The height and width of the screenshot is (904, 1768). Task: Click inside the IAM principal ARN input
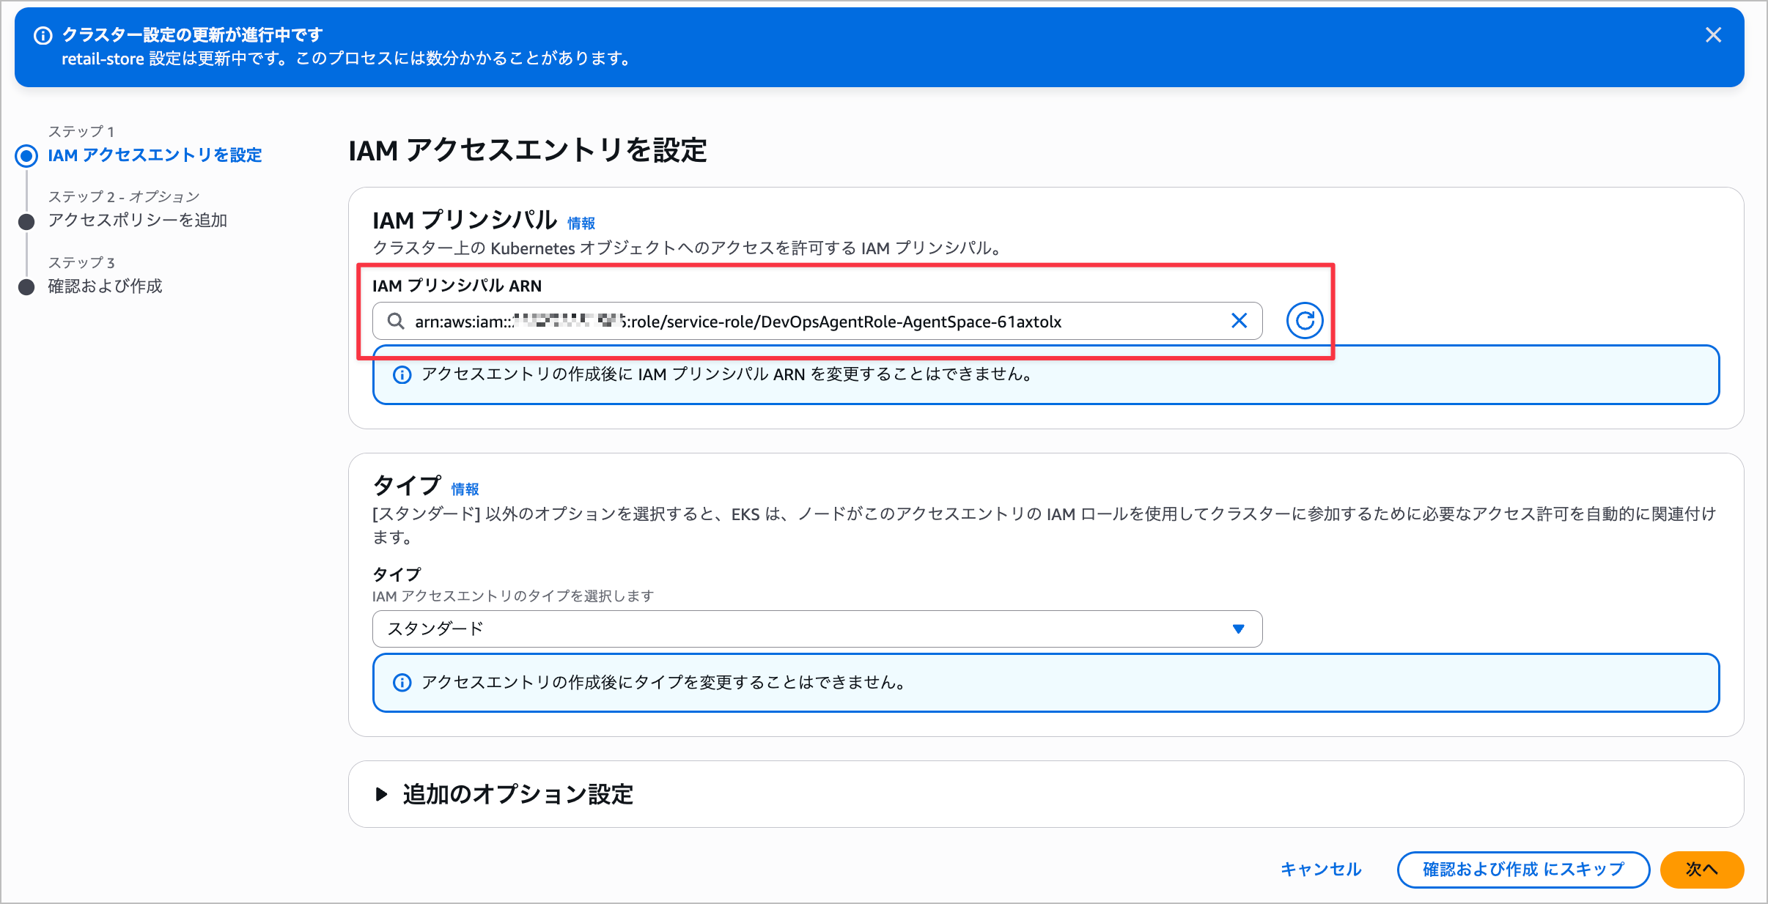click(806, 321)
